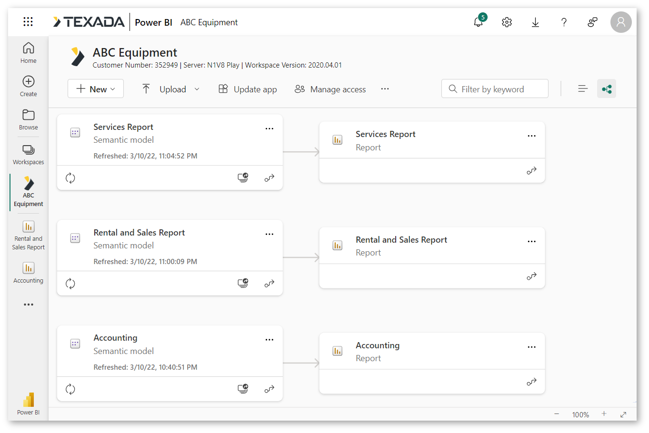649x433 pixels.
Task: Click the 100% zoom level
Action: pyautogui.click(x=580, y=414)
